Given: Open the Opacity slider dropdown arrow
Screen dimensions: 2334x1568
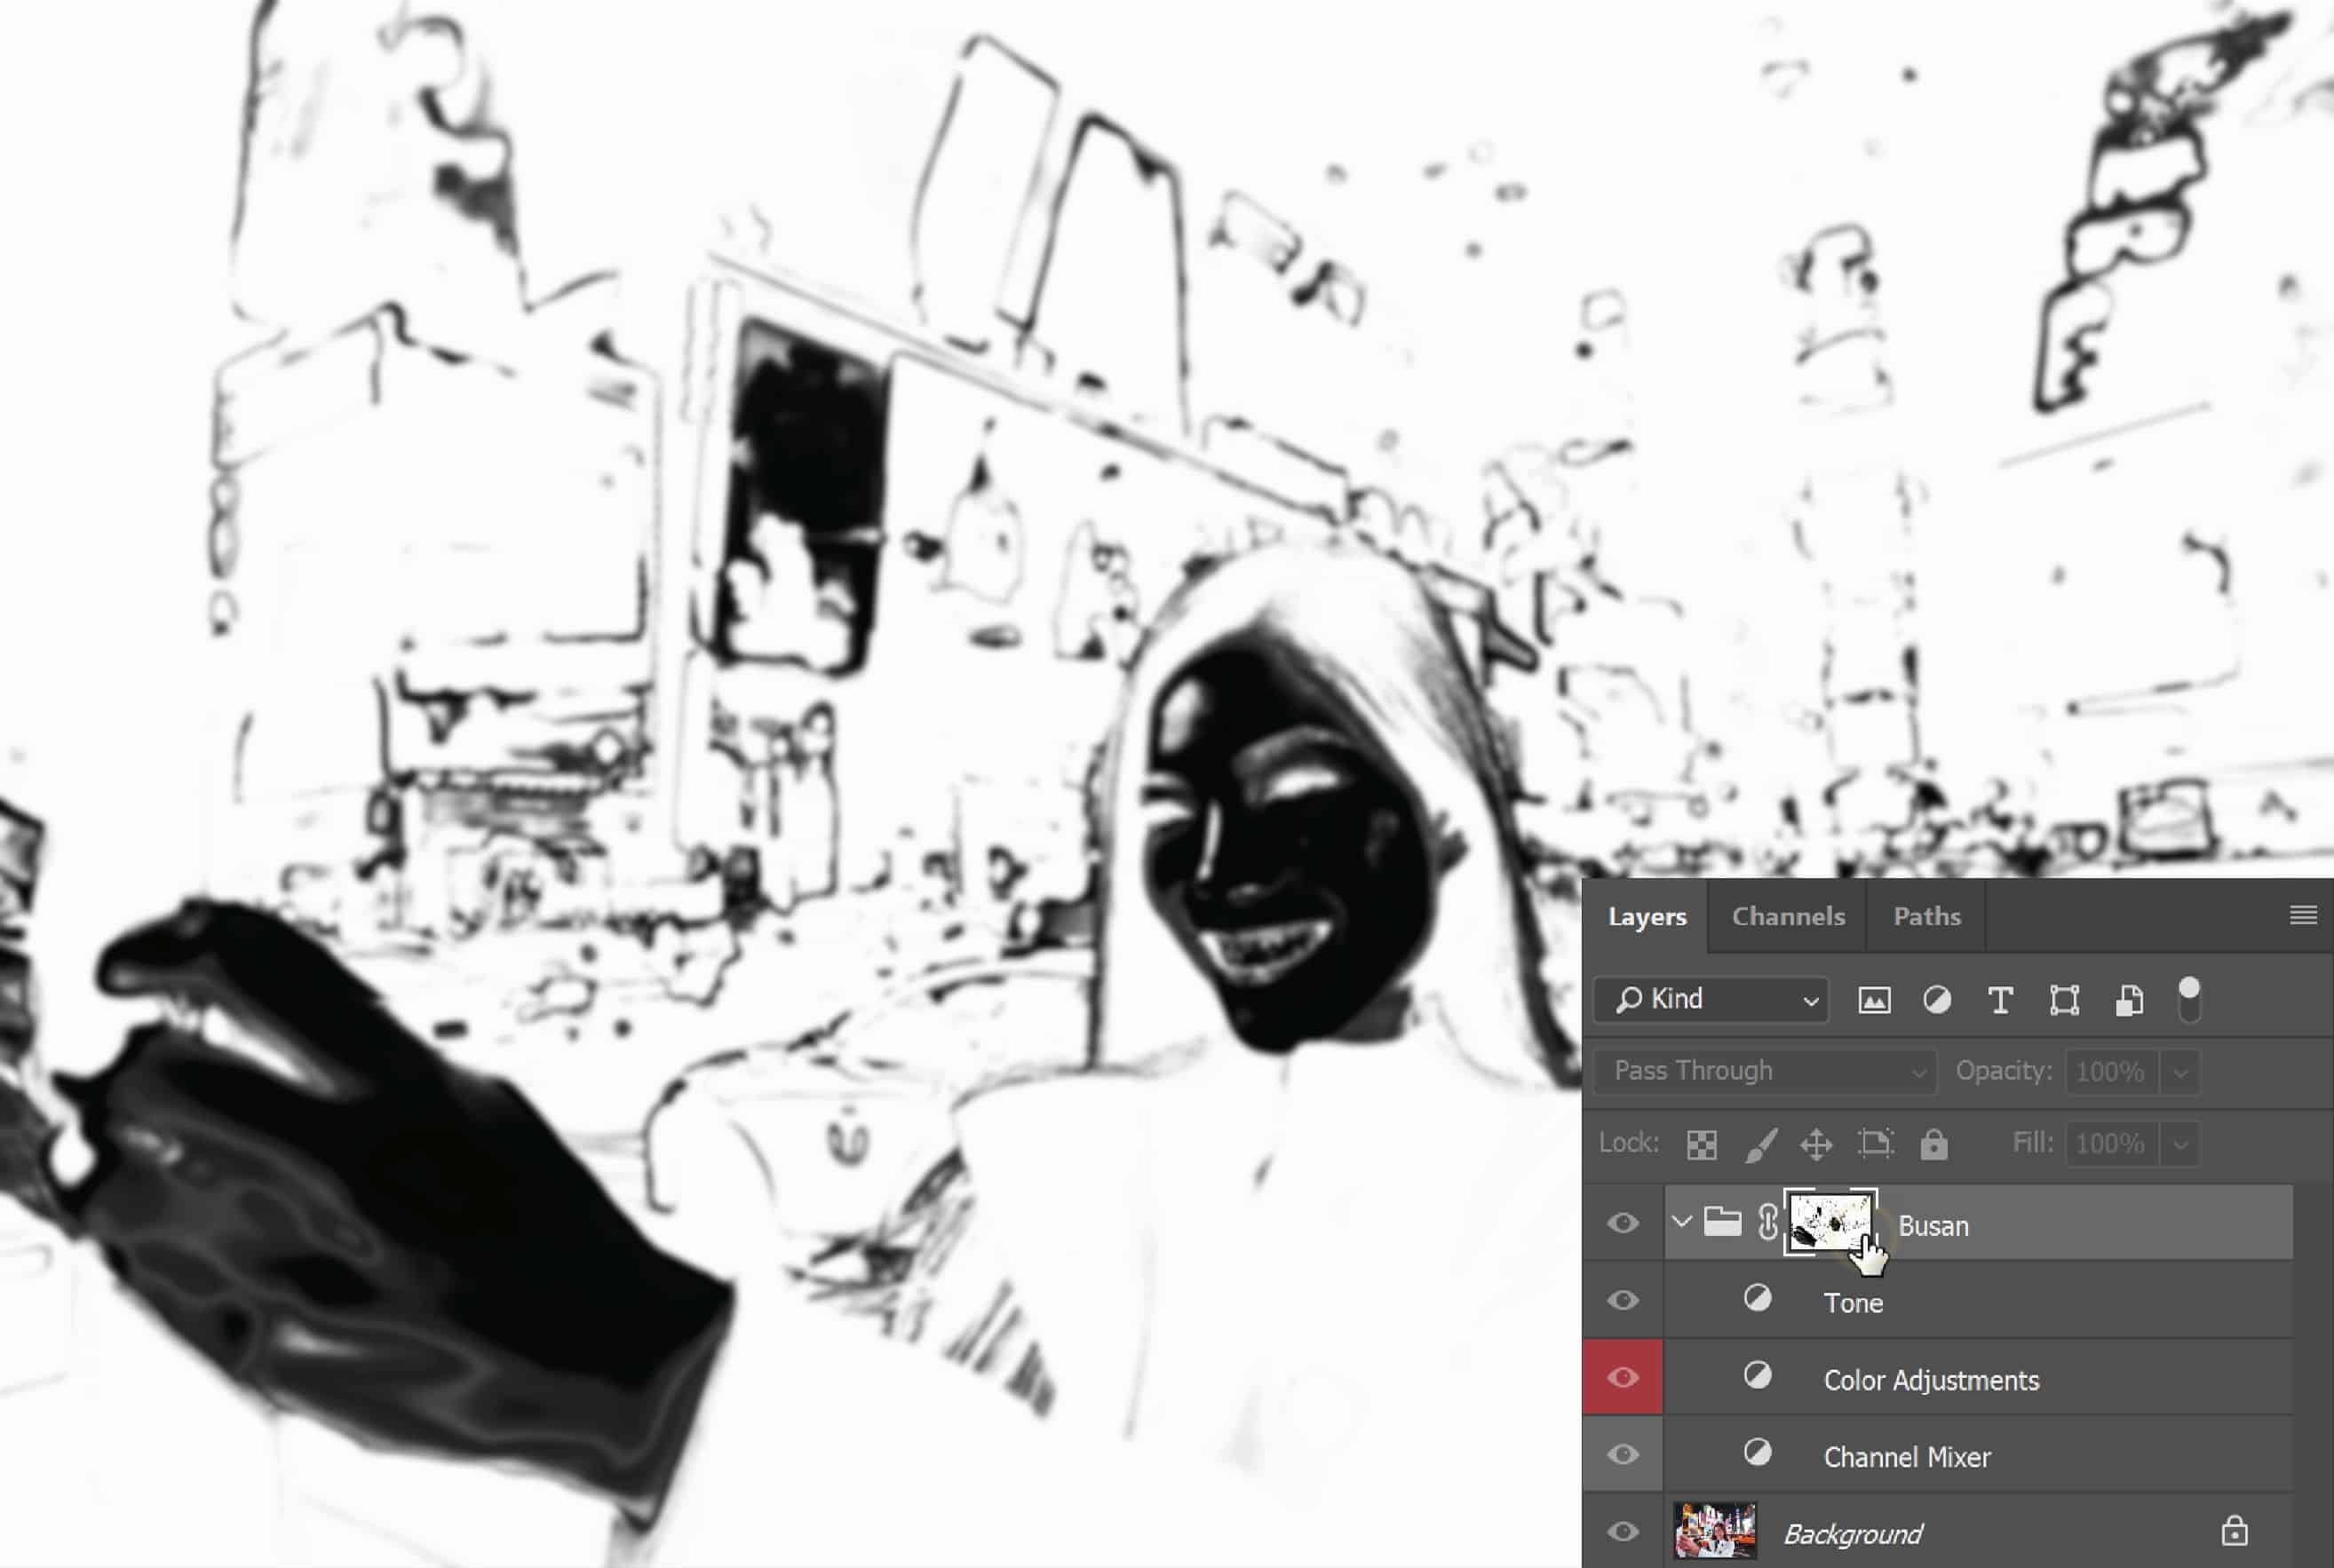Looking at the screenshot, I should [x=2180, y=1072].
